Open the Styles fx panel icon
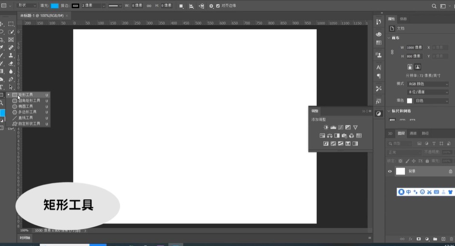Image resolution: width=455 pixels, height=246 pixels. point(379,102)
